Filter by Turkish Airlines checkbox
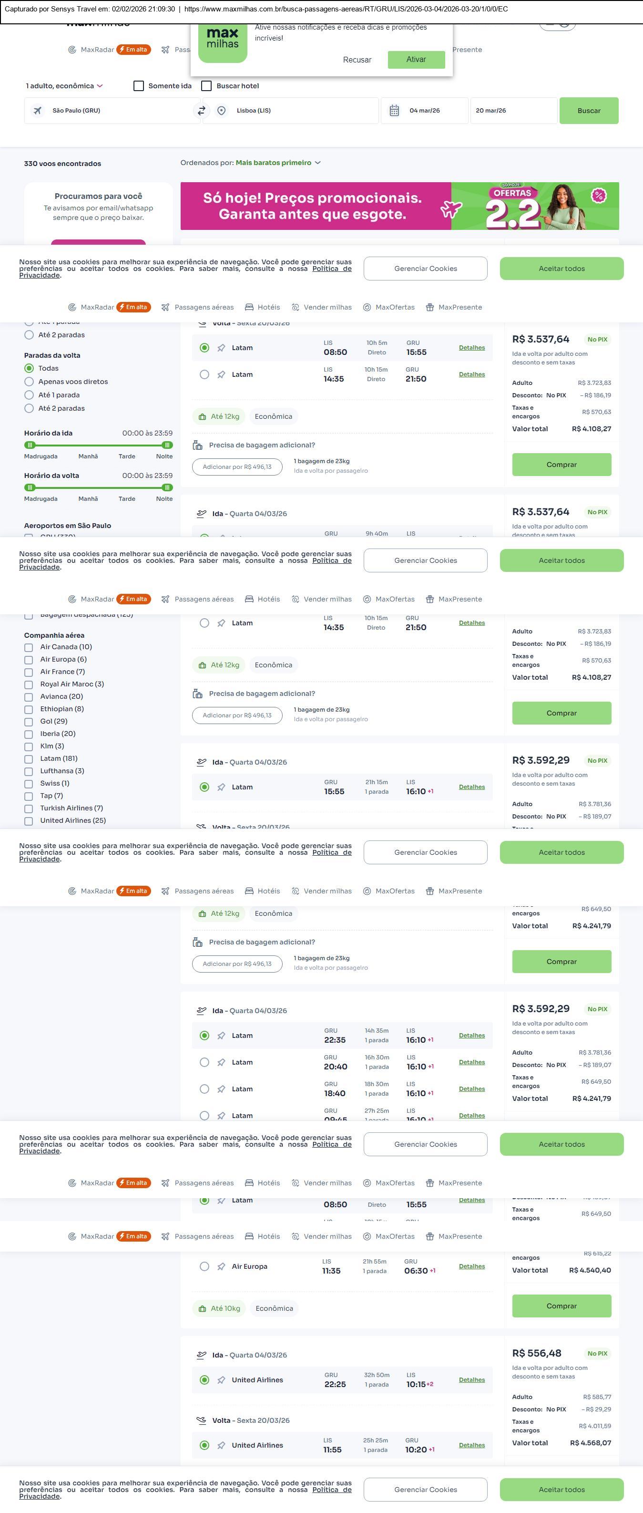Viewport: 643px width, 1513px height. [x=29, y=808]
